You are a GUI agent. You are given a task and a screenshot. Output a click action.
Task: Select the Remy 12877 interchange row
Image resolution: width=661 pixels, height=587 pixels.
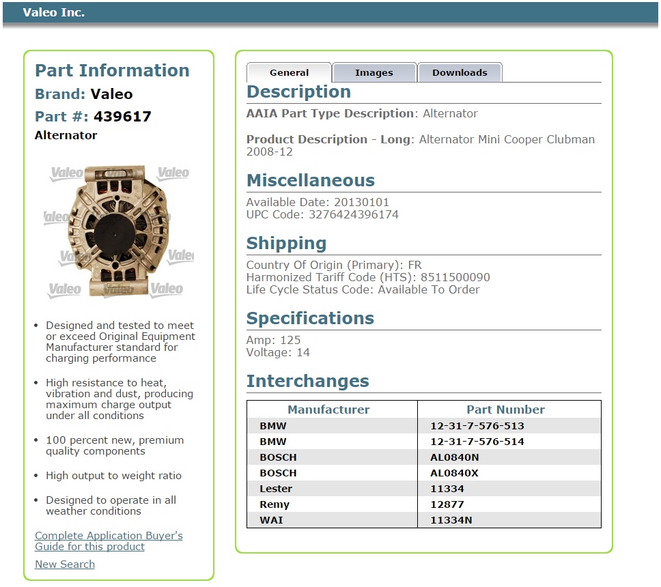[423, 504]
